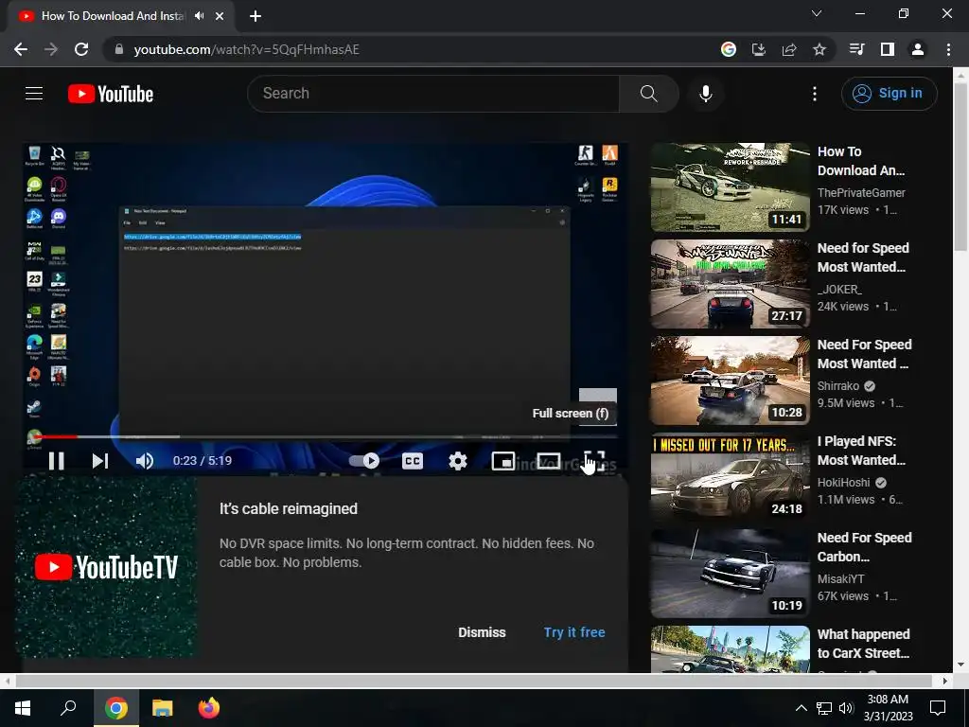Image resolution: width=969 pixels, height=727 pixels.
Task: Open 'I Played NFS: Most Wanted' title
Action: point(861,451)
